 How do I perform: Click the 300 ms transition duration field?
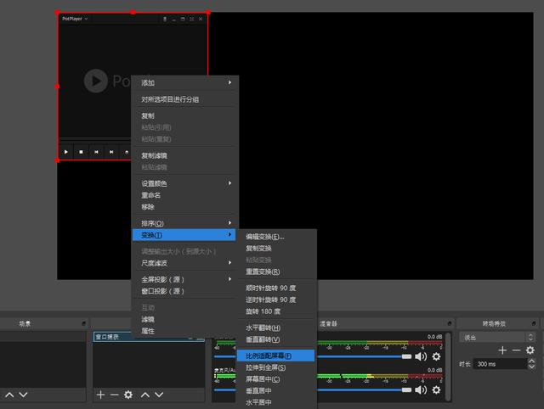tap(500, 364)
